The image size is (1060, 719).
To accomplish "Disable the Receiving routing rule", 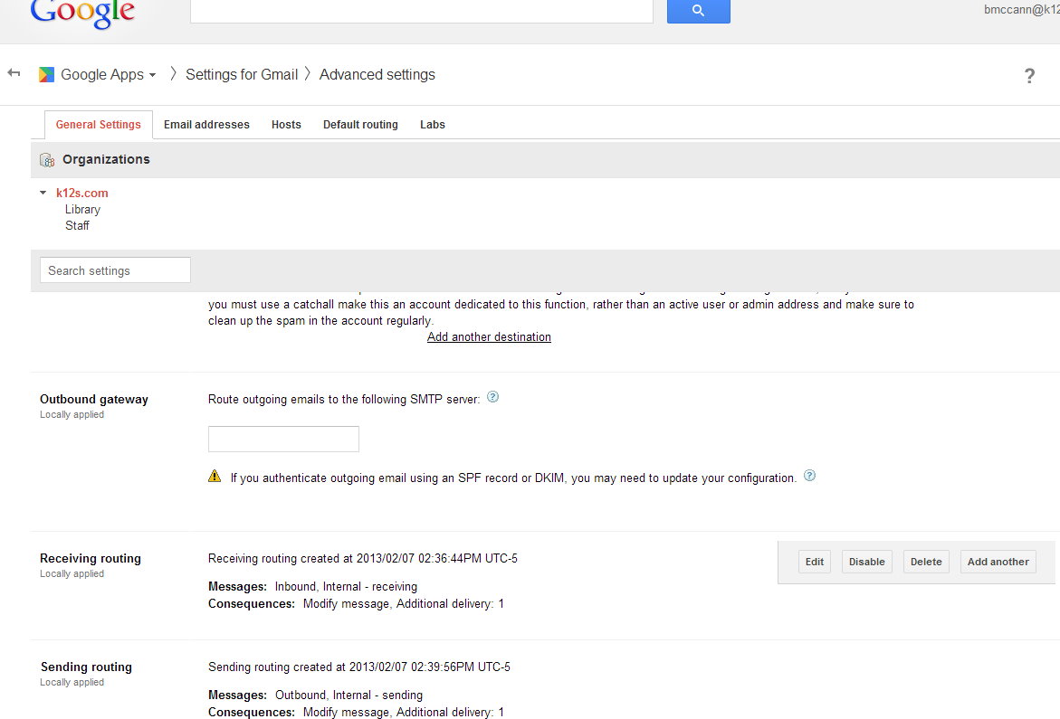I will 866,562.
